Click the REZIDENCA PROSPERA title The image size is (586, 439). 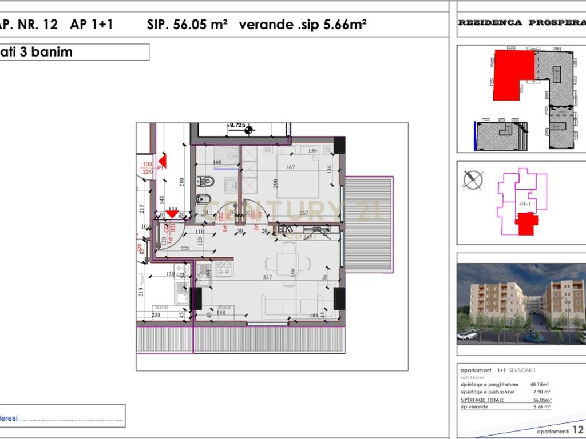[521, 23]
